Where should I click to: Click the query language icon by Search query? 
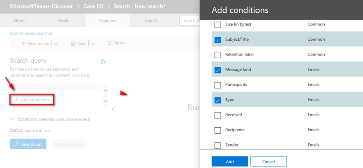point(103,61)
